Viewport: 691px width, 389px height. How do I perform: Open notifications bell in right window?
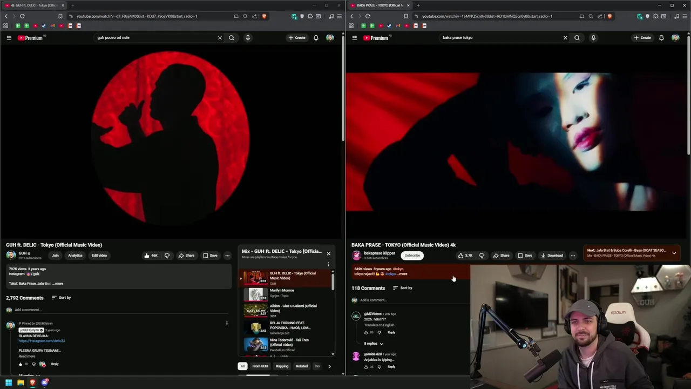click(661, 38)
